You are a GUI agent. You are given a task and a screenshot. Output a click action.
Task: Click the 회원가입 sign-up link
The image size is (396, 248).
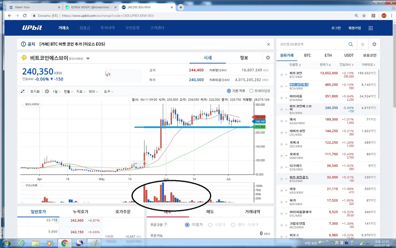click(x=355, y=28)
